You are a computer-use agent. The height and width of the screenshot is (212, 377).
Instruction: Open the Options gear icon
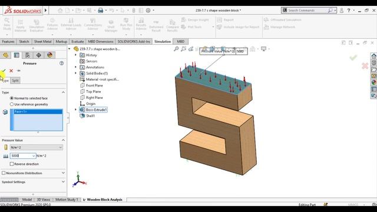[x=148, y=11]
